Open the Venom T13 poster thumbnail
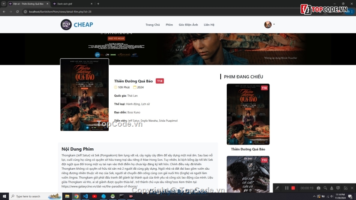 [x=248, y=174]
